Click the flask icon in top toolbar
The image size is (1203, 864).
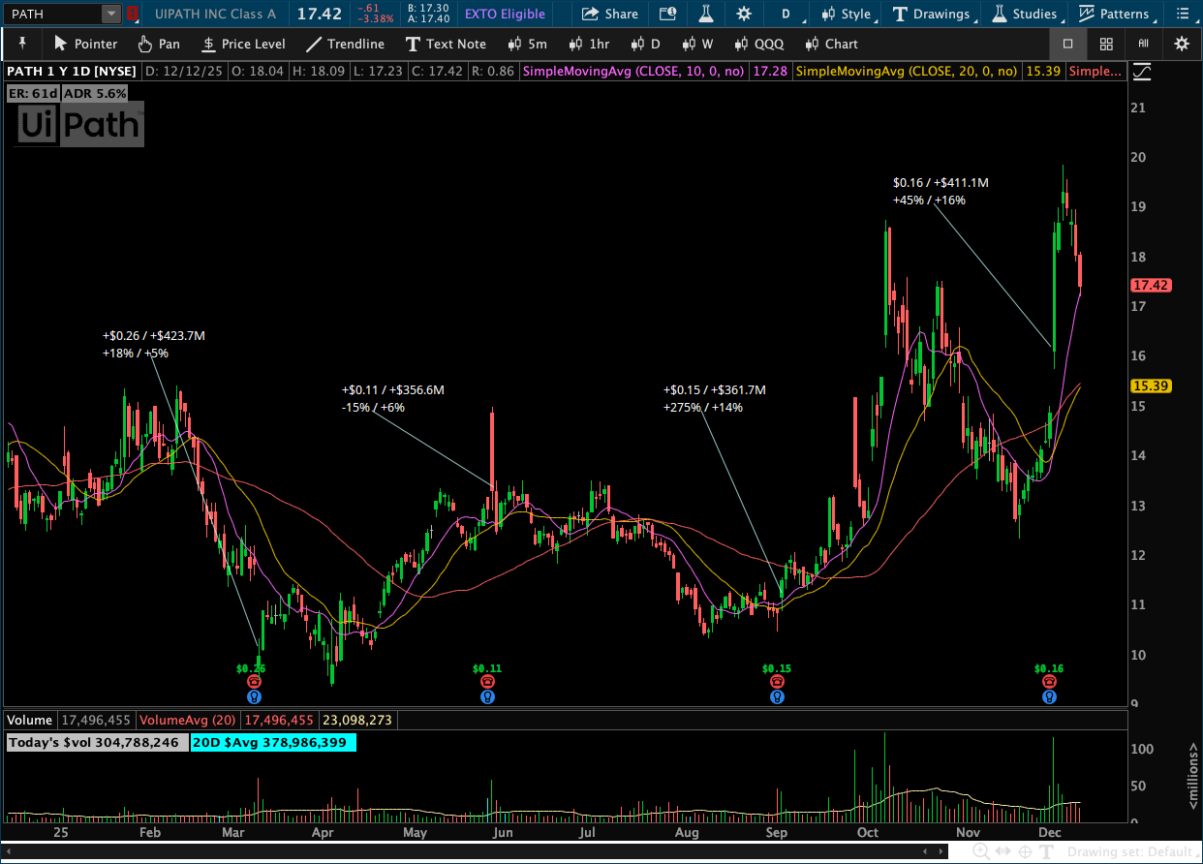[x=705, y=14]
